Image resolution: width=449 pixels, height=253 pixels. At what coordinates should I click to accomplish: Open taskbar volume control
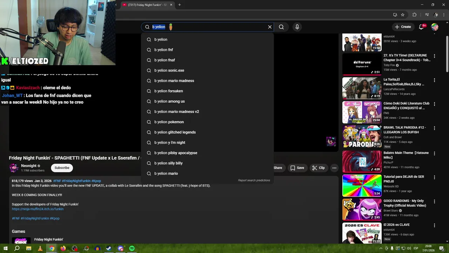pos(409,248)
